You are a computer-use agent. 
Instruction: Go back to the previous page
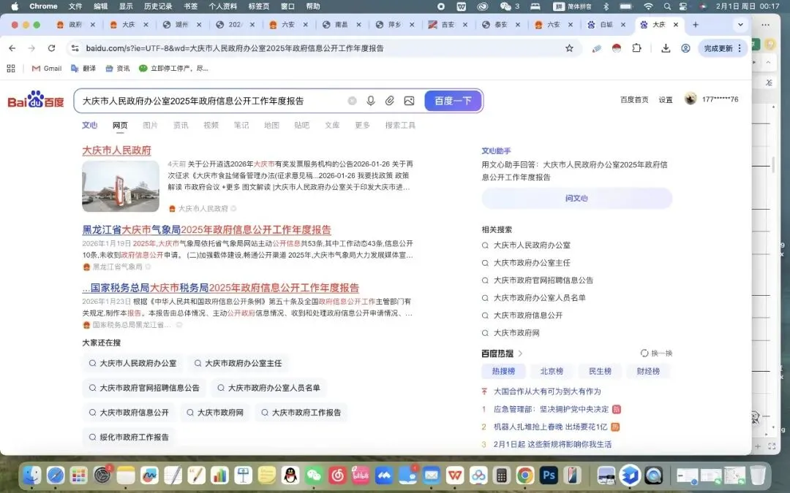(12, 48)
